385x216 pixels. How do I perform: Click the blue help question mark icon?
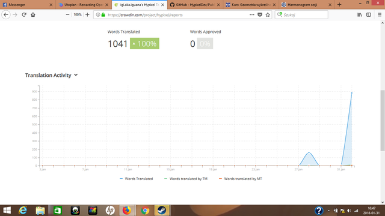pos(319,211)
